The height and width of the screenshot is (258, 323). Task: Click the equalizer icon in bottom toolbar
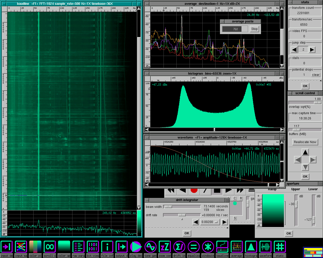click(x=194, y=247)
